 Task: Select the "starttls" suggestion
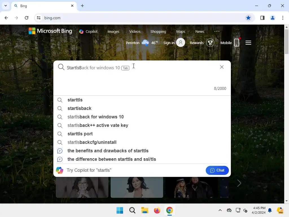142,100
